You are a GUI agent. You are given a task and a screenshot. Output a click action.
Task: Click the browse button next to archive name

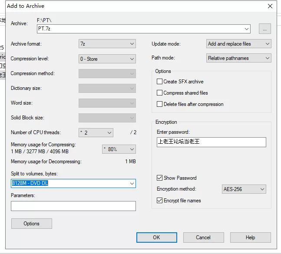pyautogui.click(x=265, y=29)
